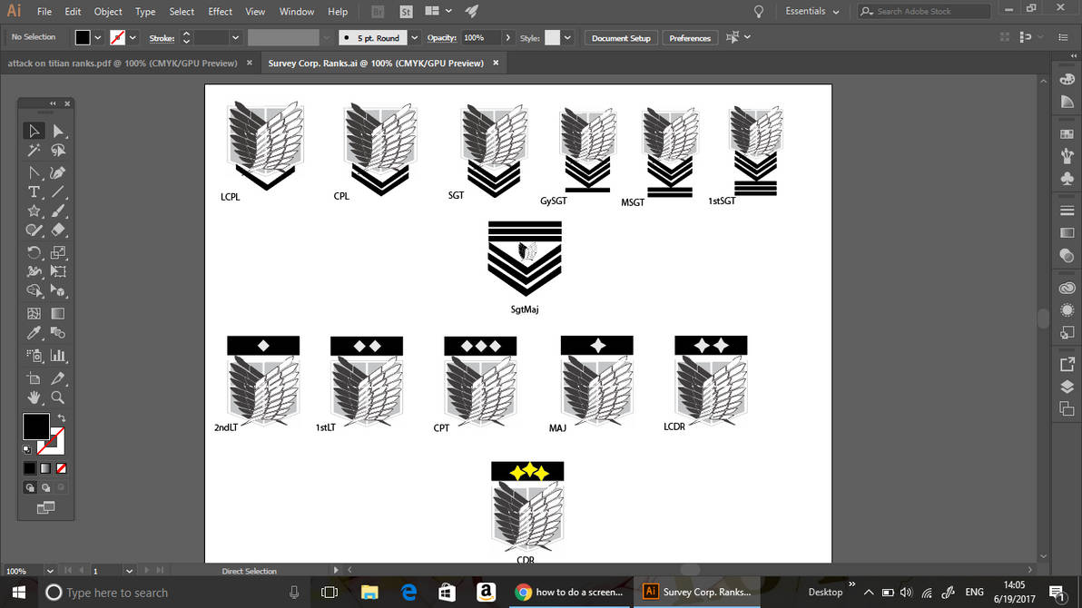The image size is (1082, 608).
Task: Activate the Zoom tool
Action: tap(58, 397)
